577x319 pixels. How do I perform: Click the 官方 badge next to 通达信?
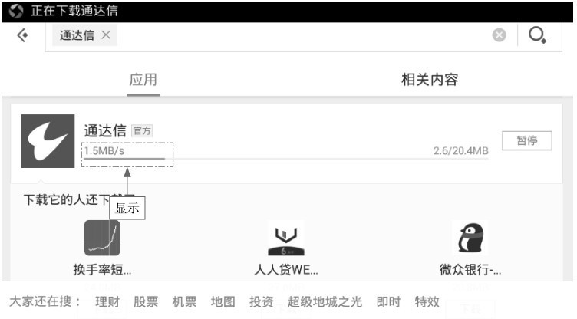[x=142, y=131]
